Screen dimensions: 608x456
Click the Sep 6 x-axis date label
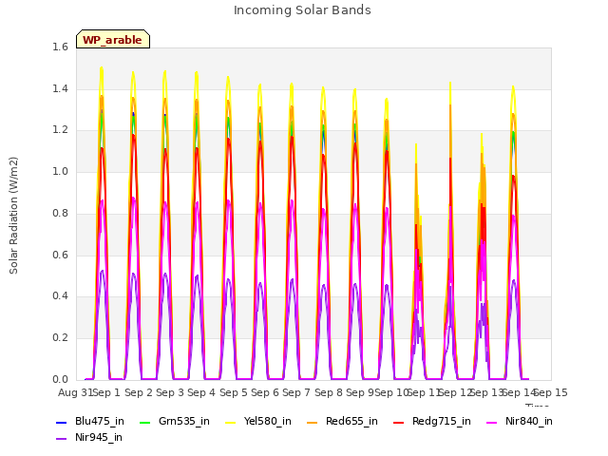point(265,392)
